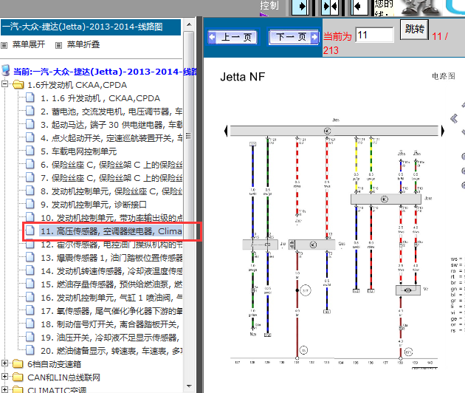Click the tree panel scrollbar up arrow
This screenshot has height=393, width=465.
(x=189, y=24)
